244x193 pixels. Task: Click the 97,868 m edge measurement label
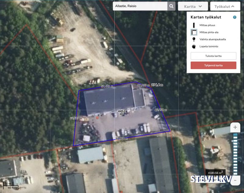121,139
